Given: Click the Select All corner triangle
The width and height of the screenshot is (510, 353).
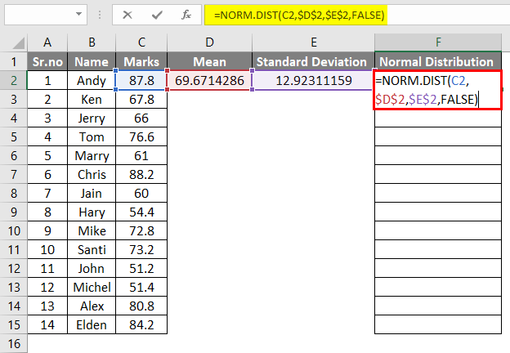Looking at the screenshot, I should pos(13,41).
